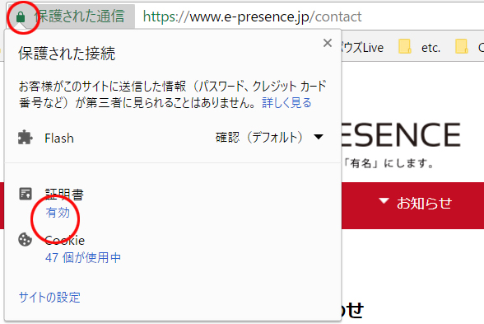Click the 保護された接続 popup heading
Screen dimensions: 484x324
point(67,54)
